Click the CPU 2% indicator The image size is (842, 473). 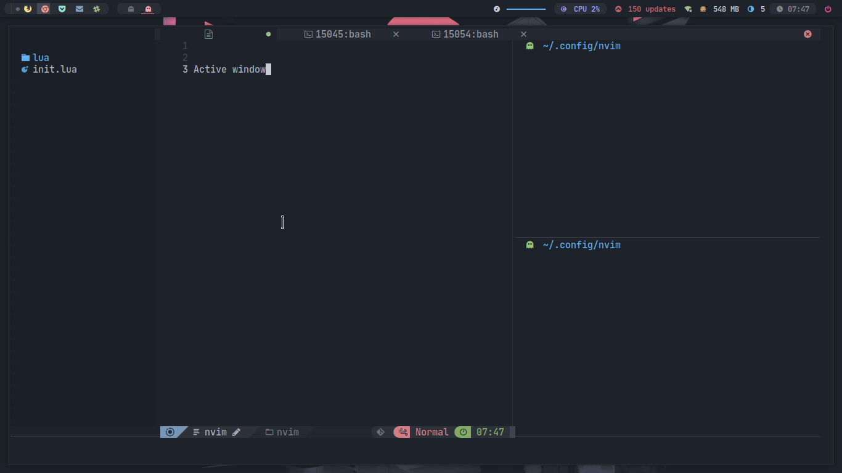click(x=580, y=9)
